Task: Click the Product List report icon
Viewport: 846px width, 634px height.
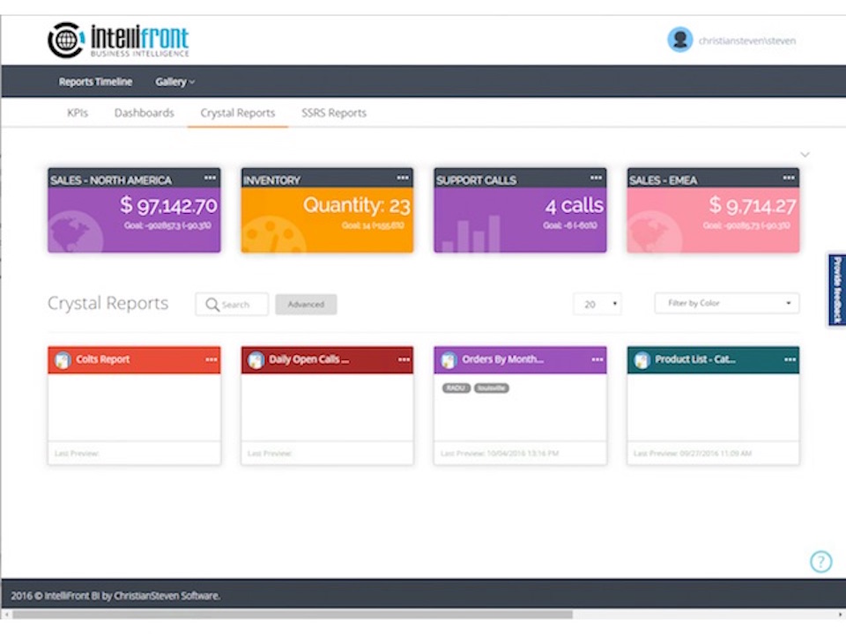Action: pyautogui.click(x=642, y=360)
